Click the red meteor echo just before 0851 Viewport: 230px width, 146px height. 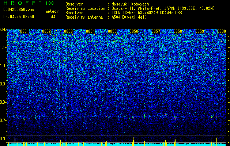[x=15, y=115]
